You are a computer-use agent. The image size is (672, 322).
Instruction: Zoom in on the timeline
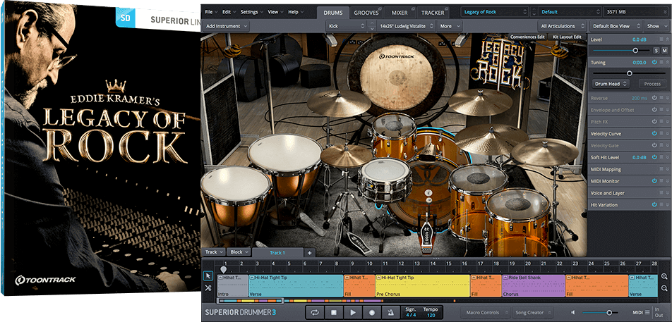[664, 276]
